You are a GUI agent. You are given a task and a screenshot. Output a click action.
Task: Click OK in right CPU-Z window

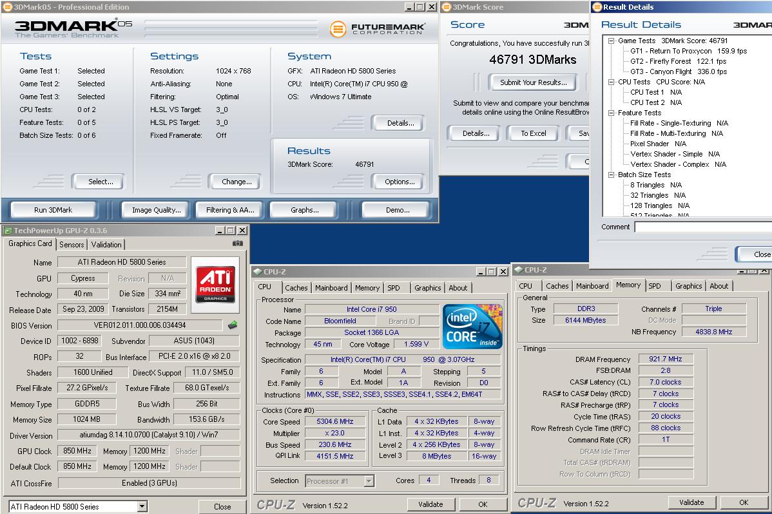click(744, 502)
